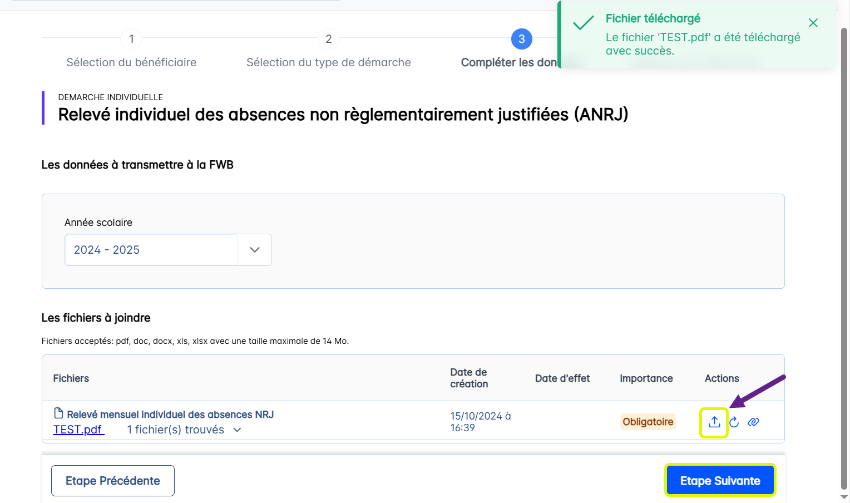Open the TEST.pdf file link
The width and height of the screenshot is (850, 503).
[x=78, y=430]
